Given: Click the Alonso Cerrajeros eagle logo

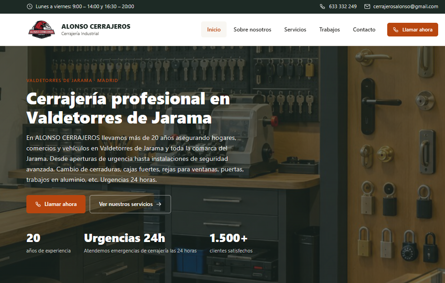Looking at the screenshot, I should tap(41, 30).
